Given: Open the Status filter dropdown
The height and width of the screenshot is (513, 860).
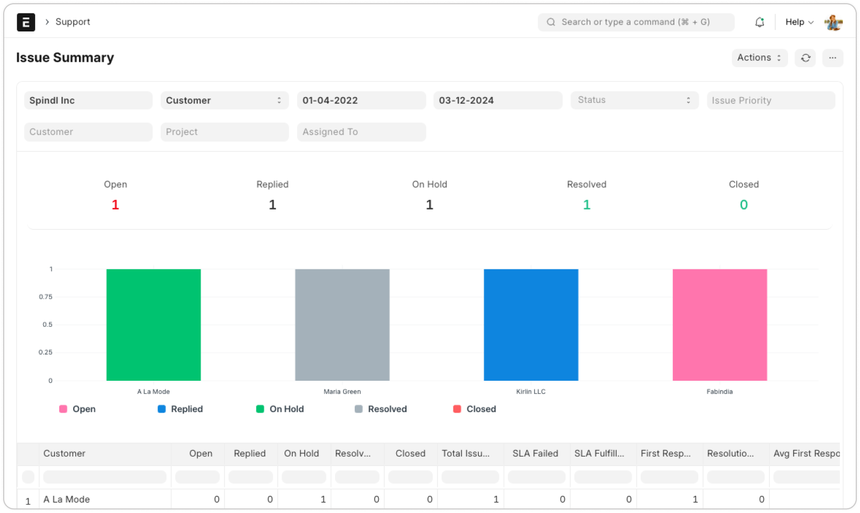Looking at the screenshot, I should [634, 100].
